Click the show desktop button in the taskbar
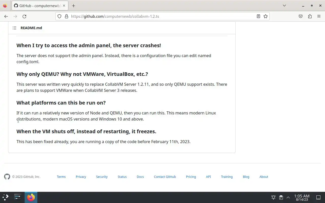 tap(318, 197)
